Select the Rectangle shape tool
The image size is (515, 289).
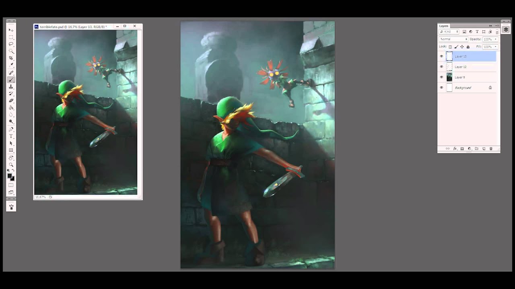click(x=11, y=150)
